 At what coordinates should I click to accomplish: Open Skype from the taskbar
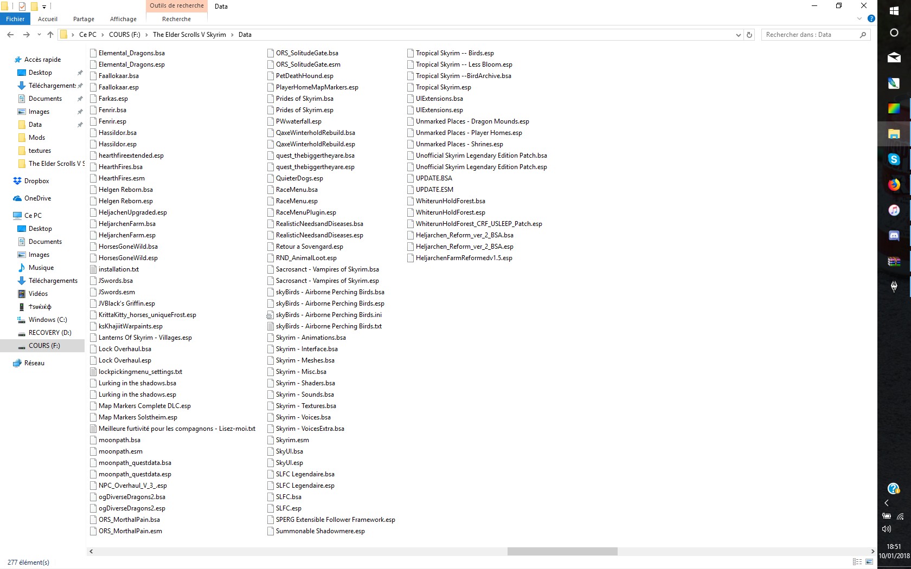pos(894,159)
